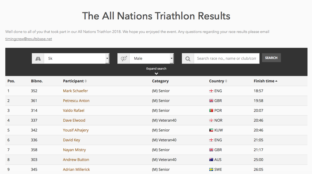Open the timingcrew@resultsbase.net email link
The image size is (312, 174).
point(29,39)
